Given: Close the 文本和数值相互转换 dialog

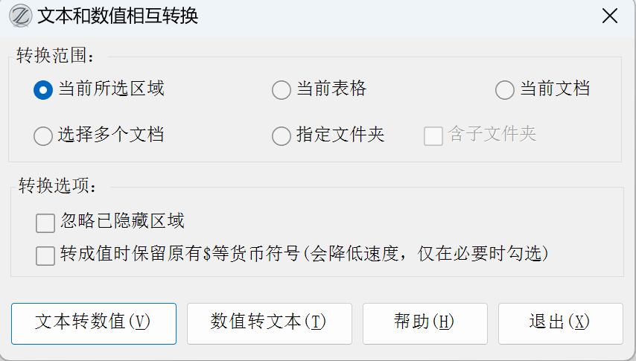Looking at the screenshot, I should (x=609, y=16).
